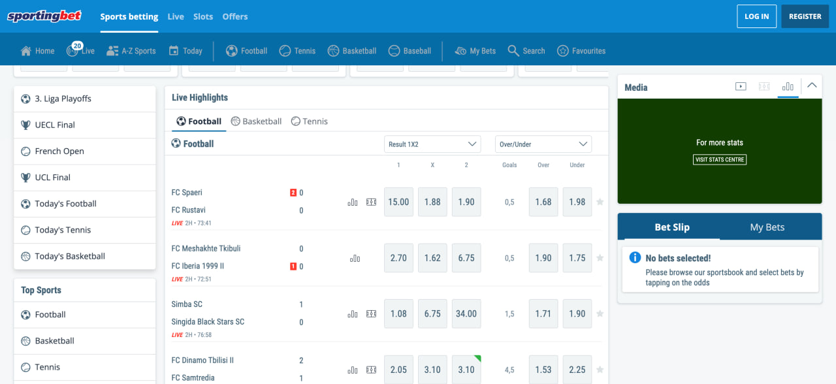Favourite the Simba SC match star

(600, 313)
